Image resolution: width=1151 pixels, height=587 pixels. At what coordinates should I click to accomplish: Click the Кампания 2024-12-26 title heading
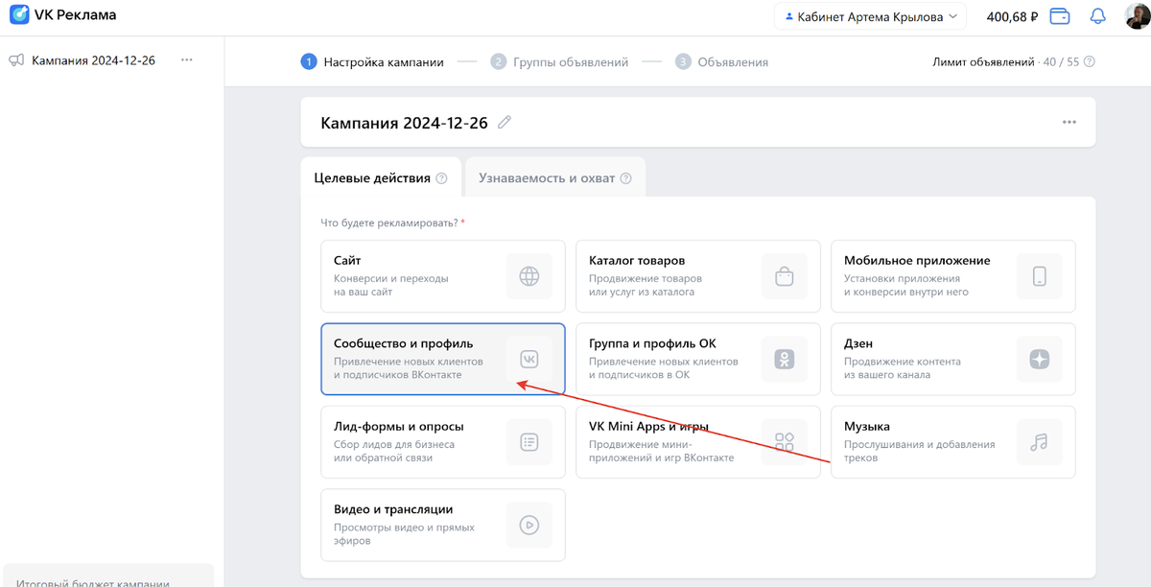pyautogui.click(x=404, y=123)
